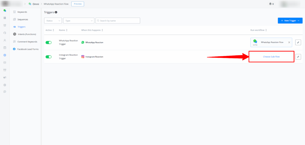Image resolution: width=305 pixels, height=145 pixels.
Task: Disable the WhatsApp Reaction Trigger toggle
Action: [49, 42]
